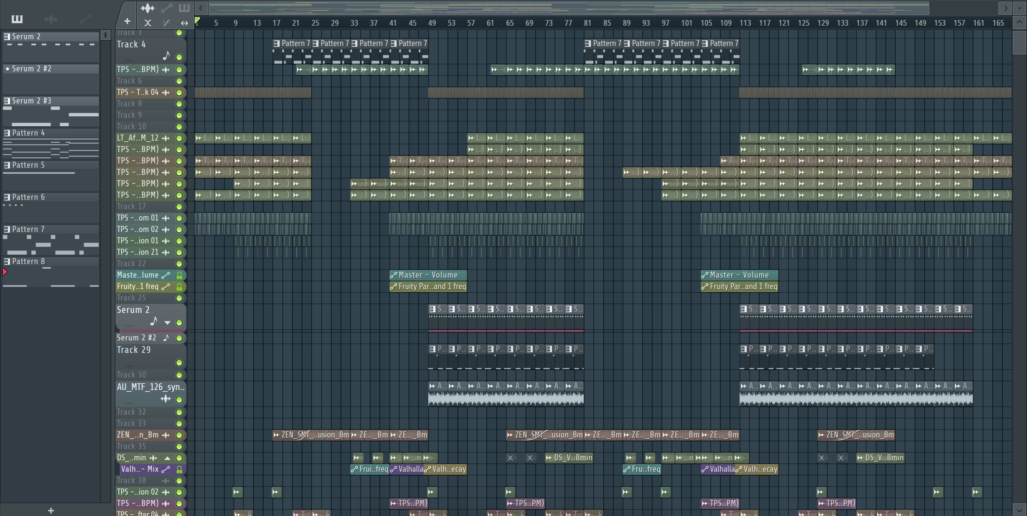Click the X-shaped crossfade icon in the header
The height and width of the screenshot is (516, 1027).
[x=148, y=23]
